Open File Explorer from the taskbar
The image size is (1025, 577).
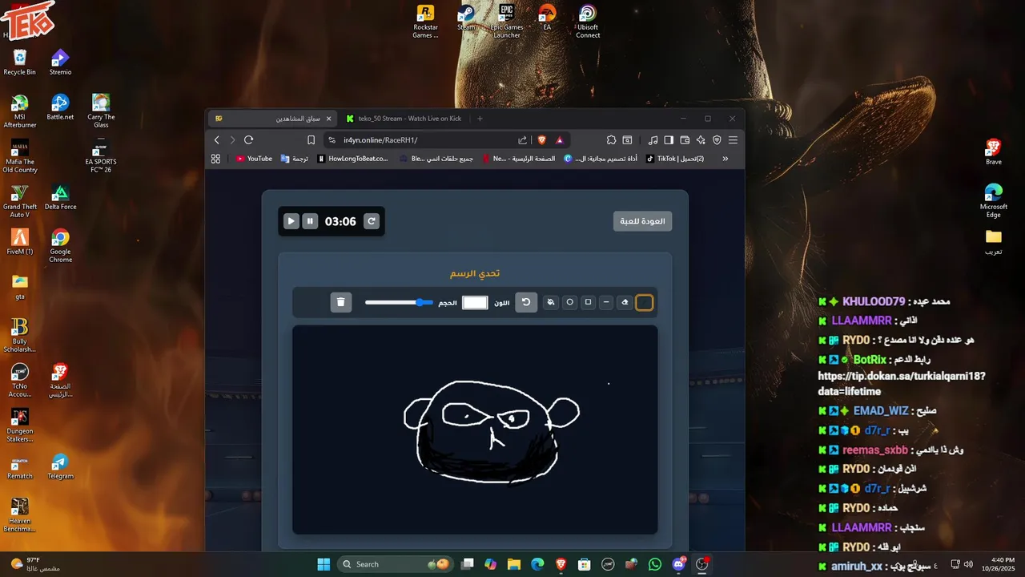point(513,564)
